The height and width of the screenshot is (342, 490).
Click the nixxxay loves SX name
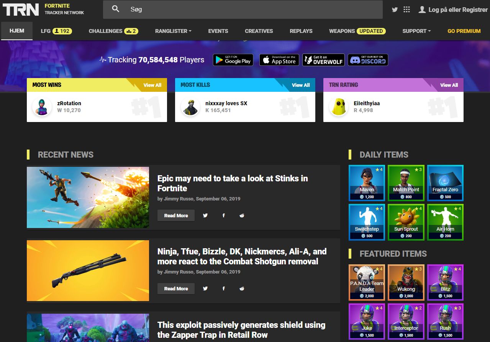point(226,103)
